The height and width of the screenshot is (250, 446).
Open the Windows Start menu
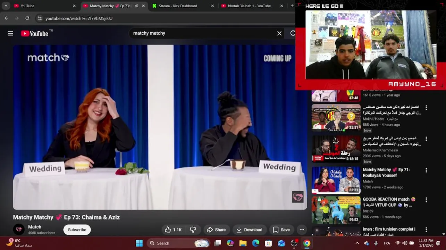click(x=139, y=243)
